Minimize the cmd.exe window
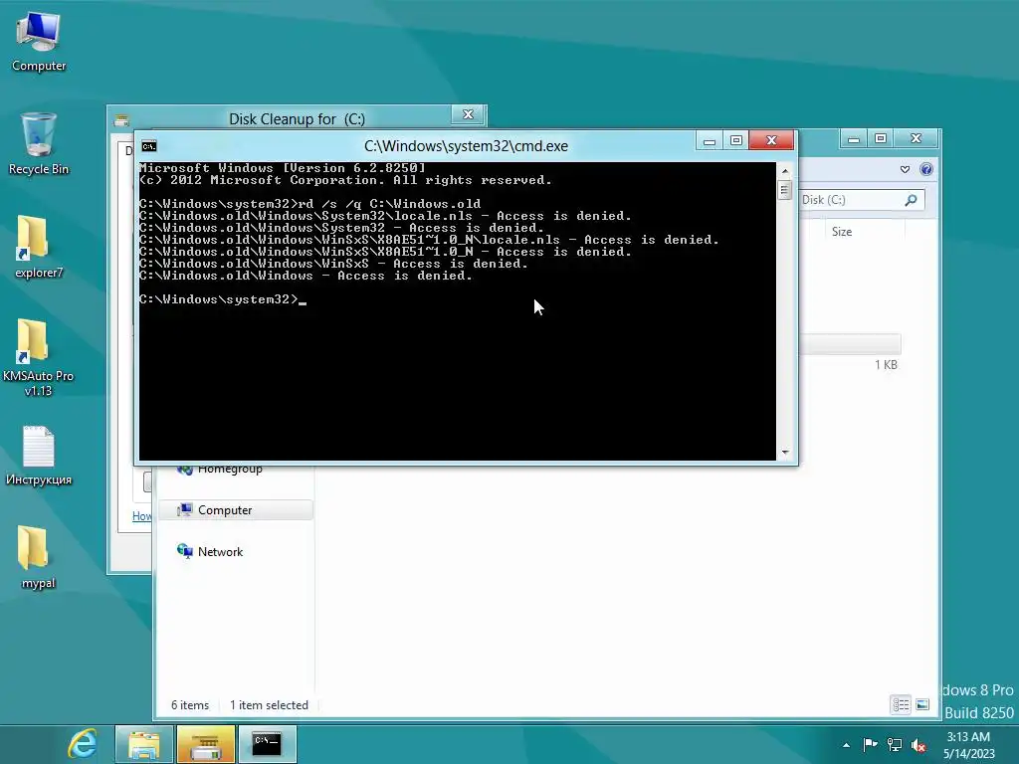The width and height of the screenshot is (1019, 764). [x=710, y=141]
